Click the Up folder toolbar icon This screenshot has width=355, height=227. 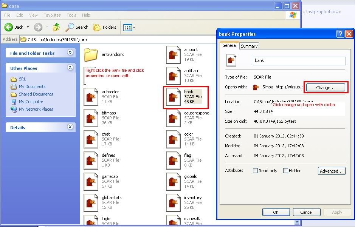coord(56,27)
